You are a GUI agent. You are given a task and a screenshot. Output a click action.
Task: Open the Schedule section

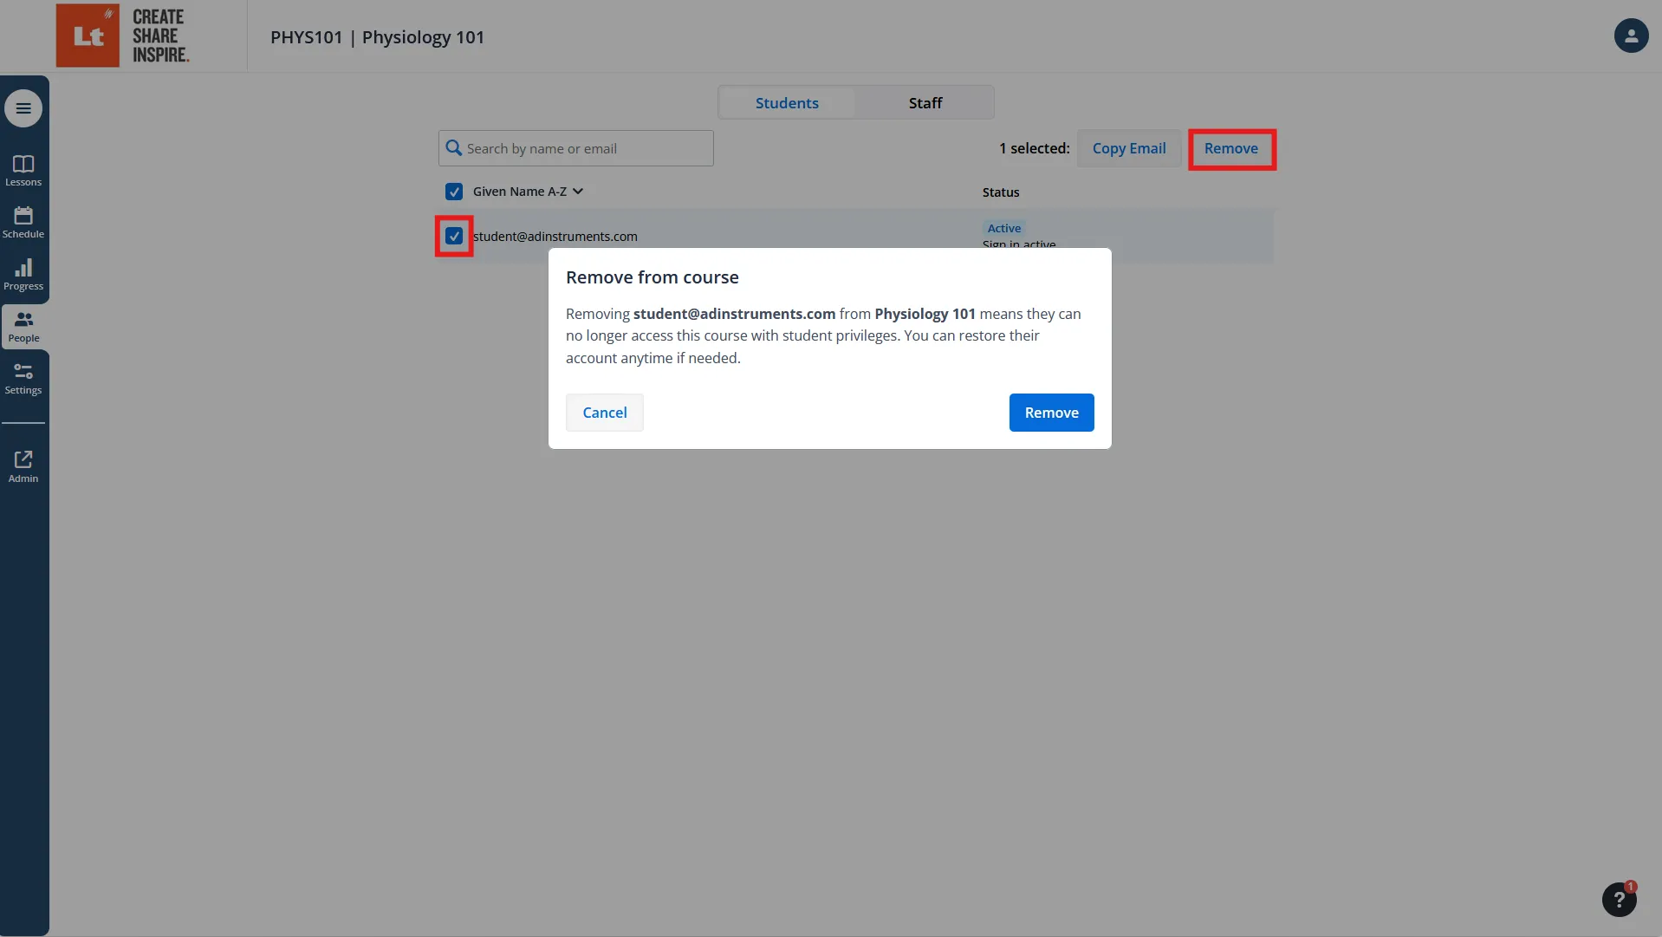point(23,223)
